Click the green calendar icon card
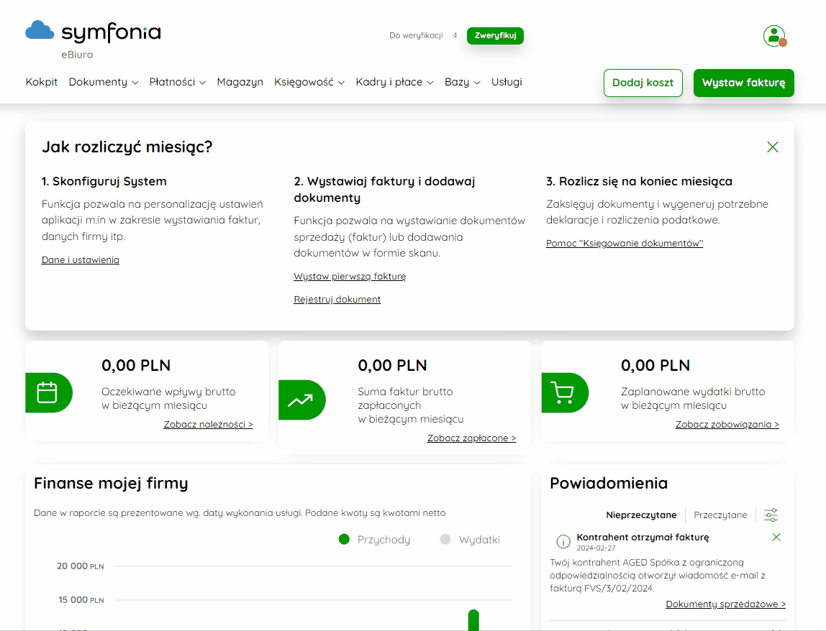This screenshot has width=826, height=631. pos(48,392)
